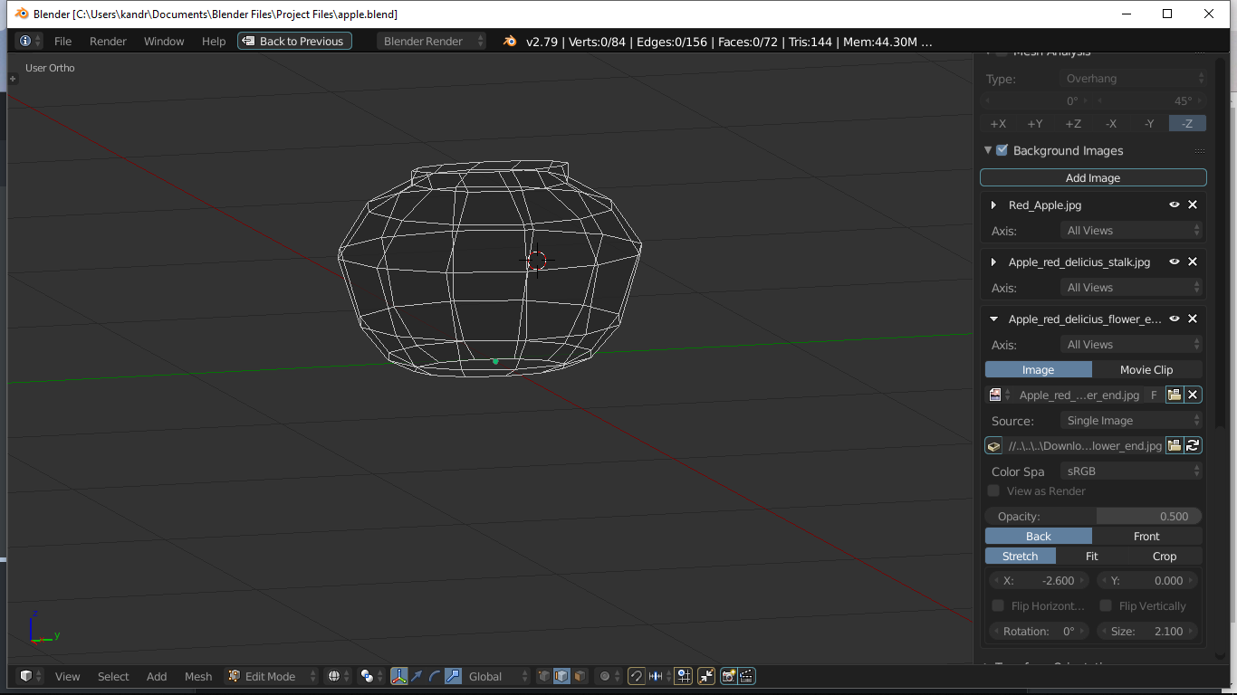Screen dimensions: 1237x695
Task: Expand Red_Apple.jpg image settings
Action: 993,205
